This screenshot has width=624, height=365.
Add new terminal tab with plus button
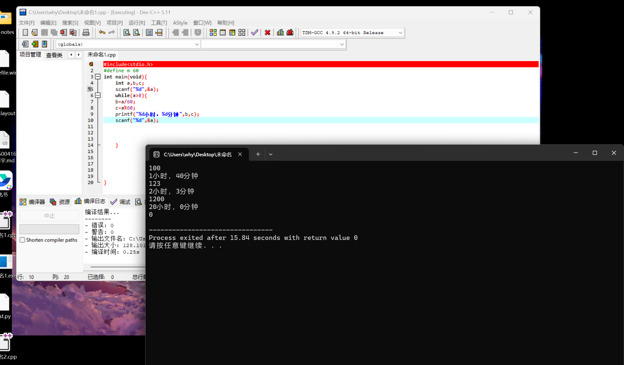258,154
